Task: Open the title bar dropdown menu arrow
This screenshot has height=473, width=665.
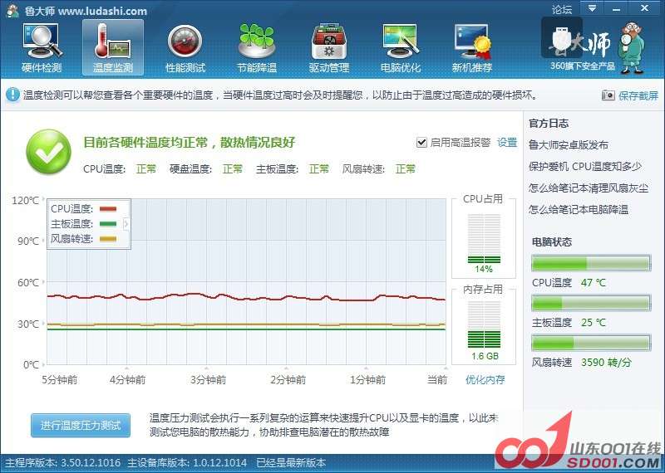Action: [592, 8]
